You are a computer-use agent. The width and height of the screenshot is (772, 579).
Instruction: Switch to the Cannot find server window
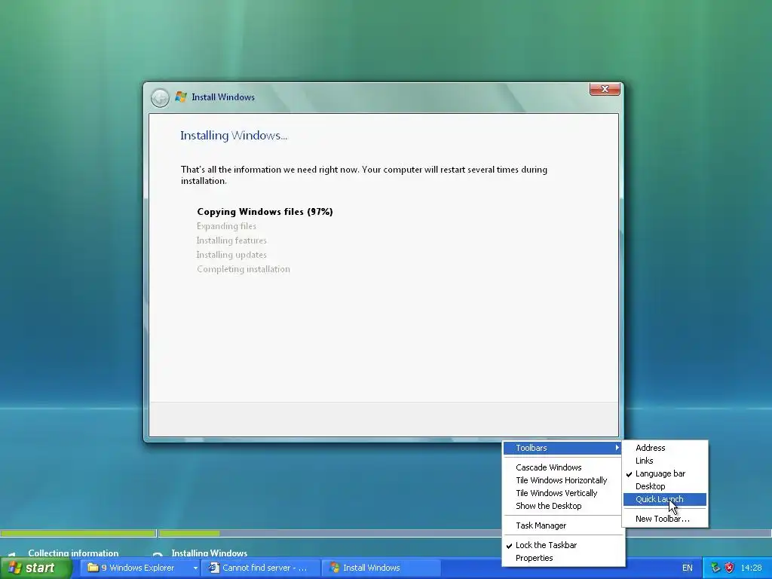pos(260,568)
